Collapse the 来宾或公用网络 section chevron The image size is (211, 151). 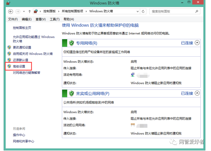click(x=197, y=93)
